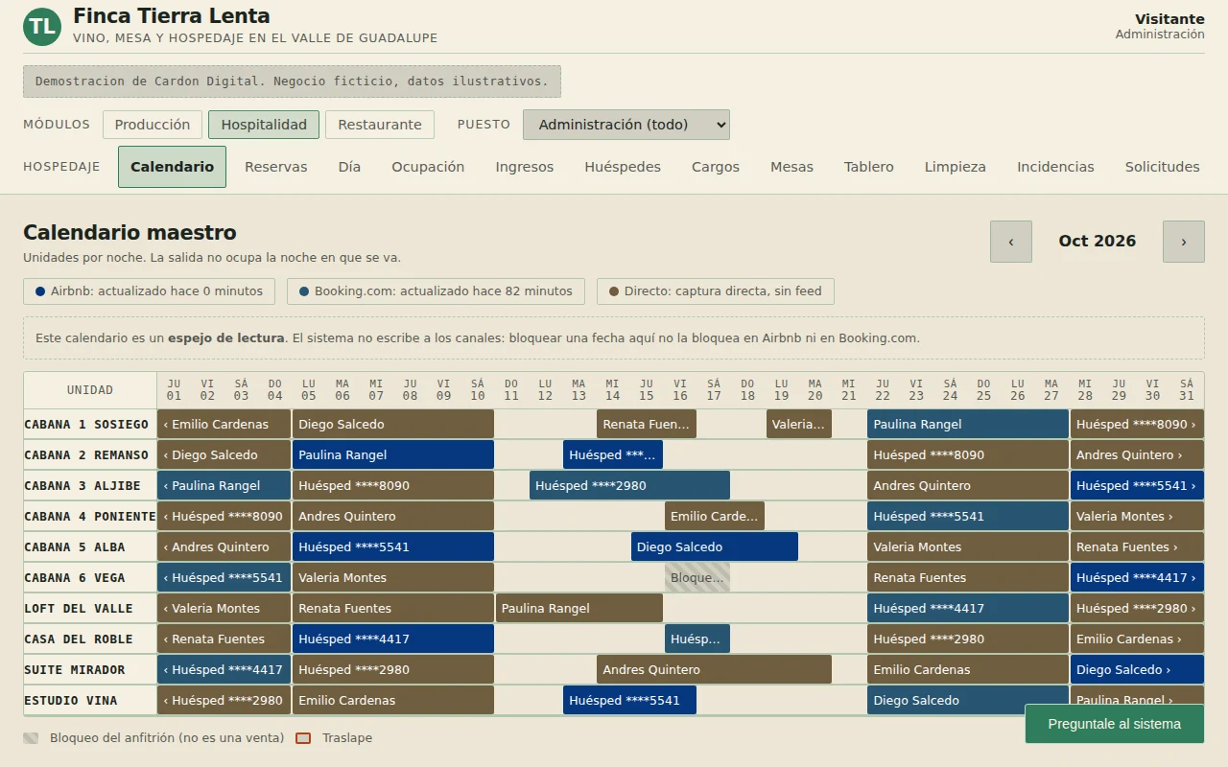Open the Puesto Administración dropdown
This screenshot has width=1228, height=767.
(x=626, y=125)
